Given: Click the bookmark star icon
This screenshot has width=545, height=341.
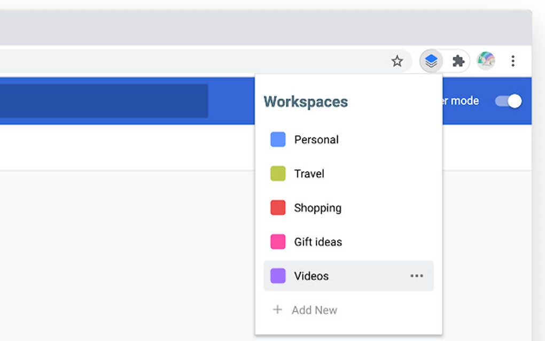Looking at the screenshot, I should pyautogui.click(x=398, y=61).
